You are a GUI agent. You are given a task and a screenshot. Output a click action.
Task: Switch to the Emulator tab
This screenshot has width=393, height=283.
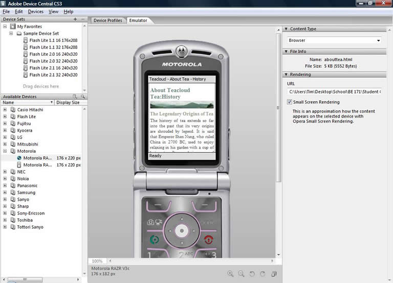tap(138, 20)
